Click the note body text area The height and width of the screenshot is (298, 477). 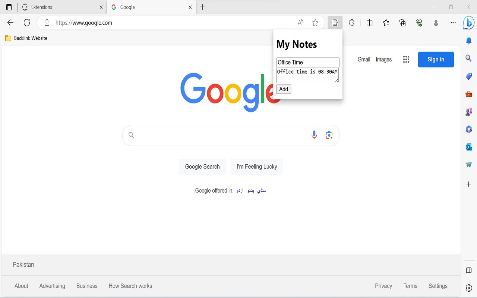coord(307,75)
